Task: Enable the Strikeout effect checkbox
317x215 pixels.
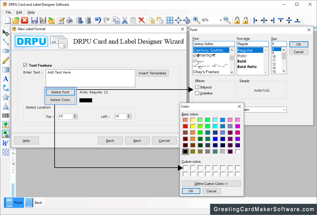Action: (x=197, y=87)
